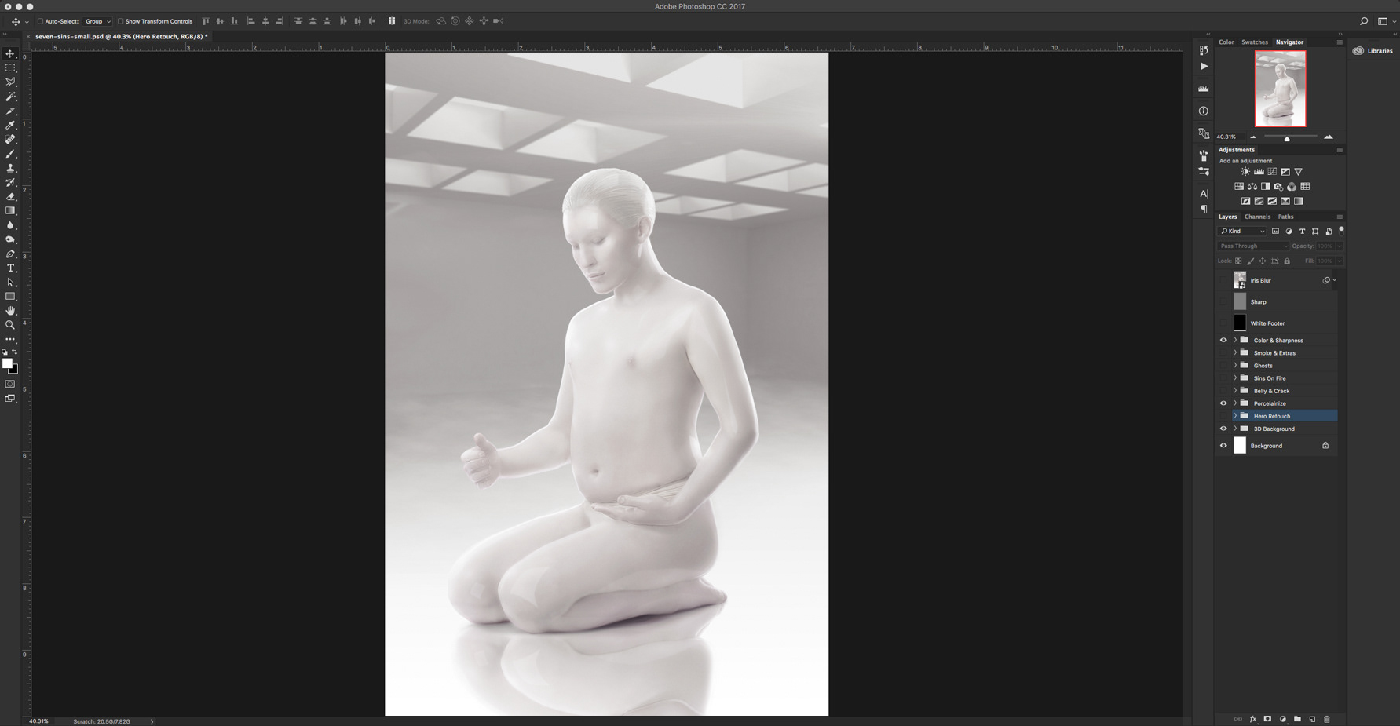Enable Show Transform Controls checkbox

point(120,21)
